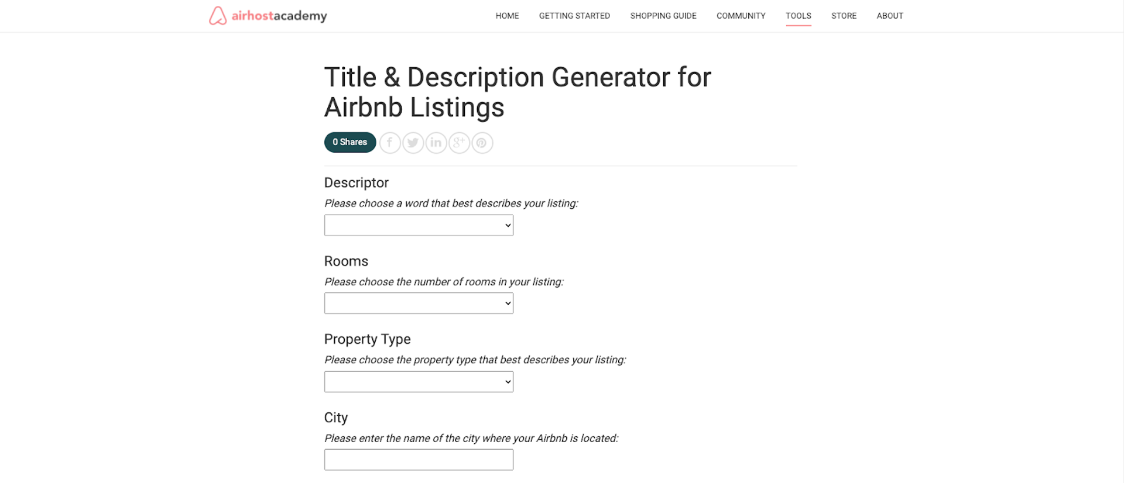The width and height of the screenshot is (1124, 483).
Task: Go to the Getting Started page
Action: [574, 16]
